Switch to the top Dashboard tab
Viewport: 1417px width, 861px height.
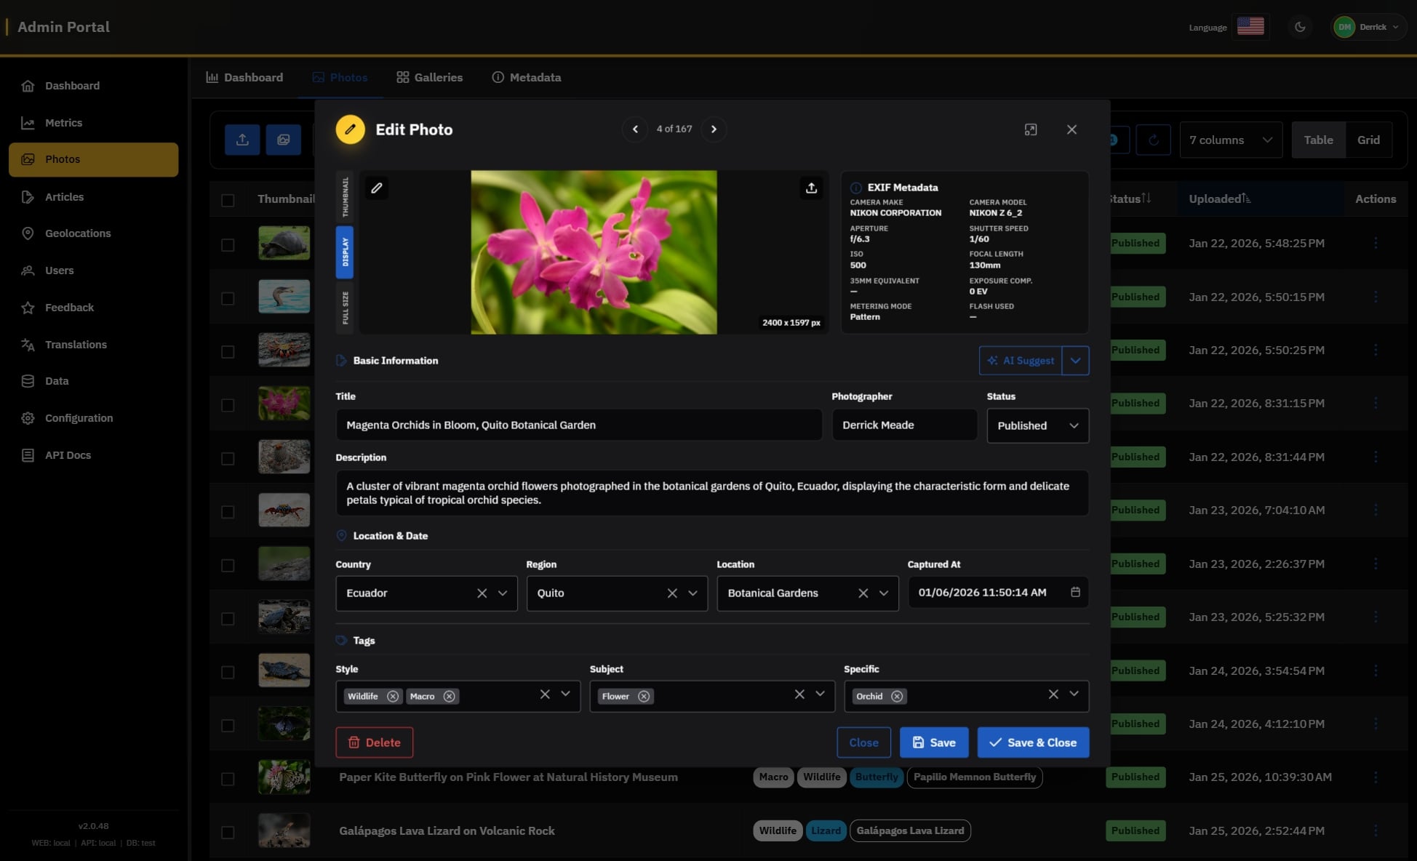tap(244, 77)
